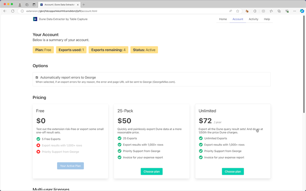306x191 pixels.
Task: Close the Account browser tab
Action: tap(78, 5)
